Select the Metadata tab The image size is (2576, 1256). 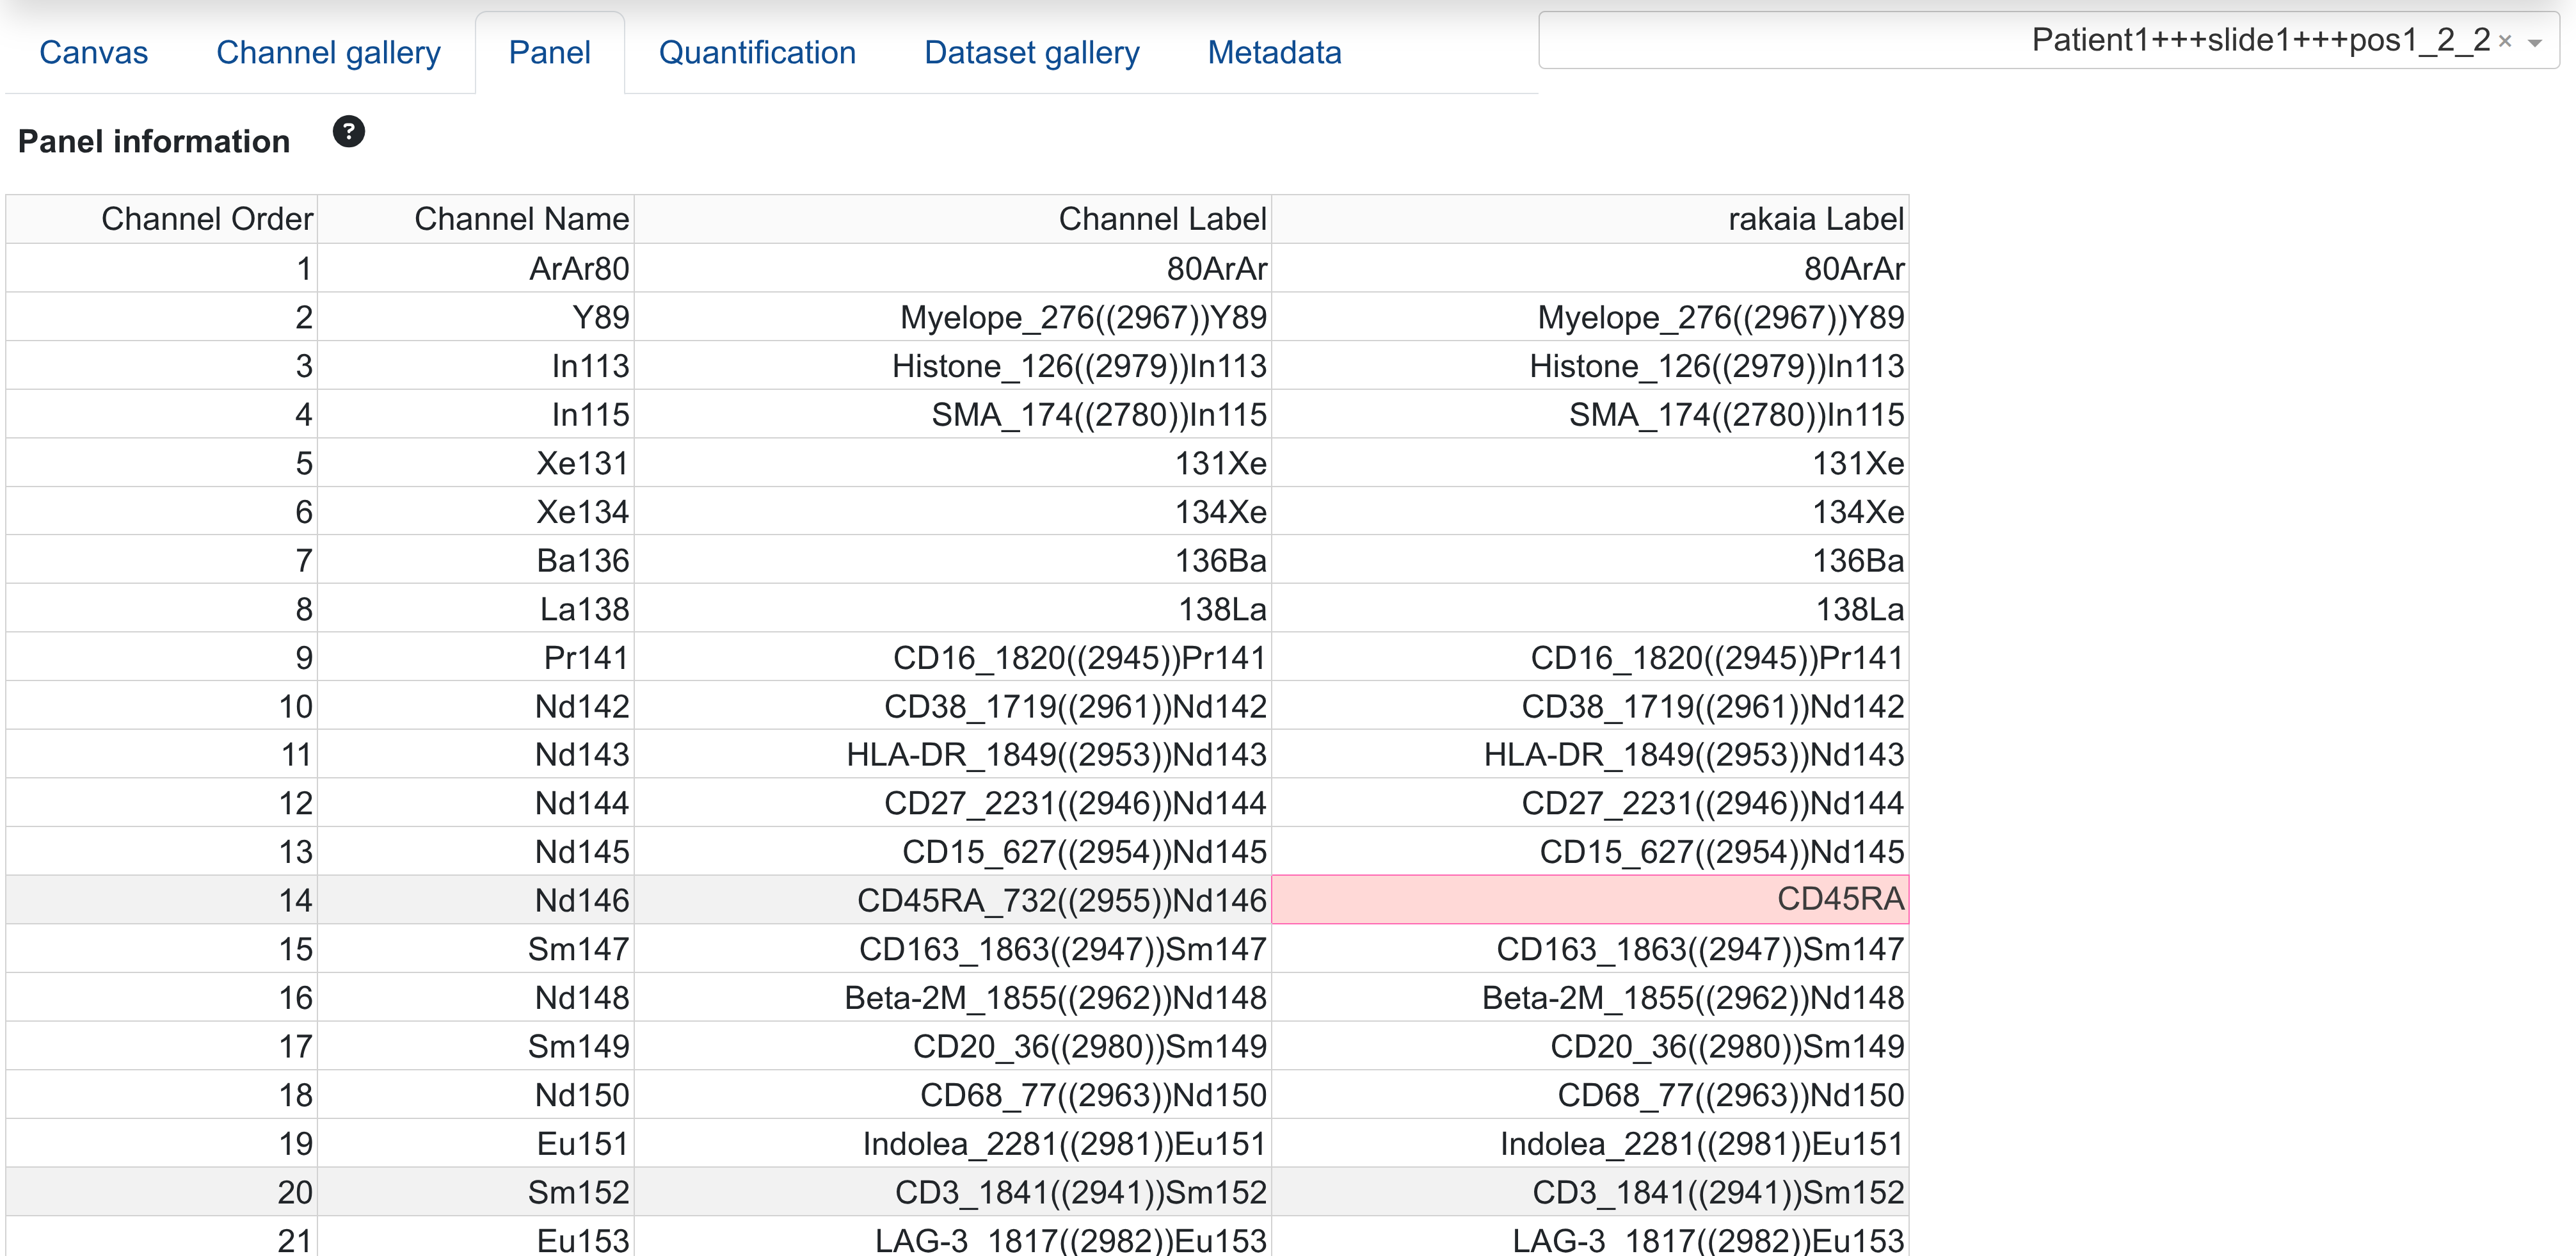click(1274, 52)
